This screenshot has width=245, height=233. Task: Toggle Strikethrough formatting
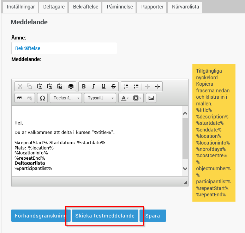click(x=113, y=86)
